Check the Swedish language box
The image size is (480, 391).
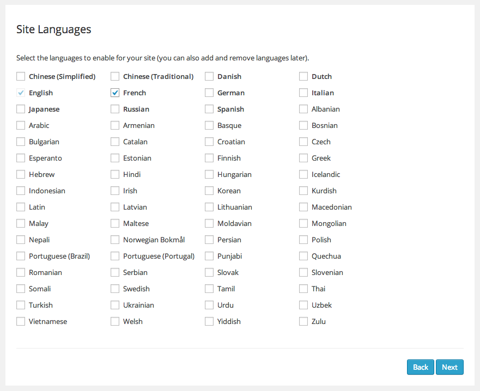click(x=115, y=289)
